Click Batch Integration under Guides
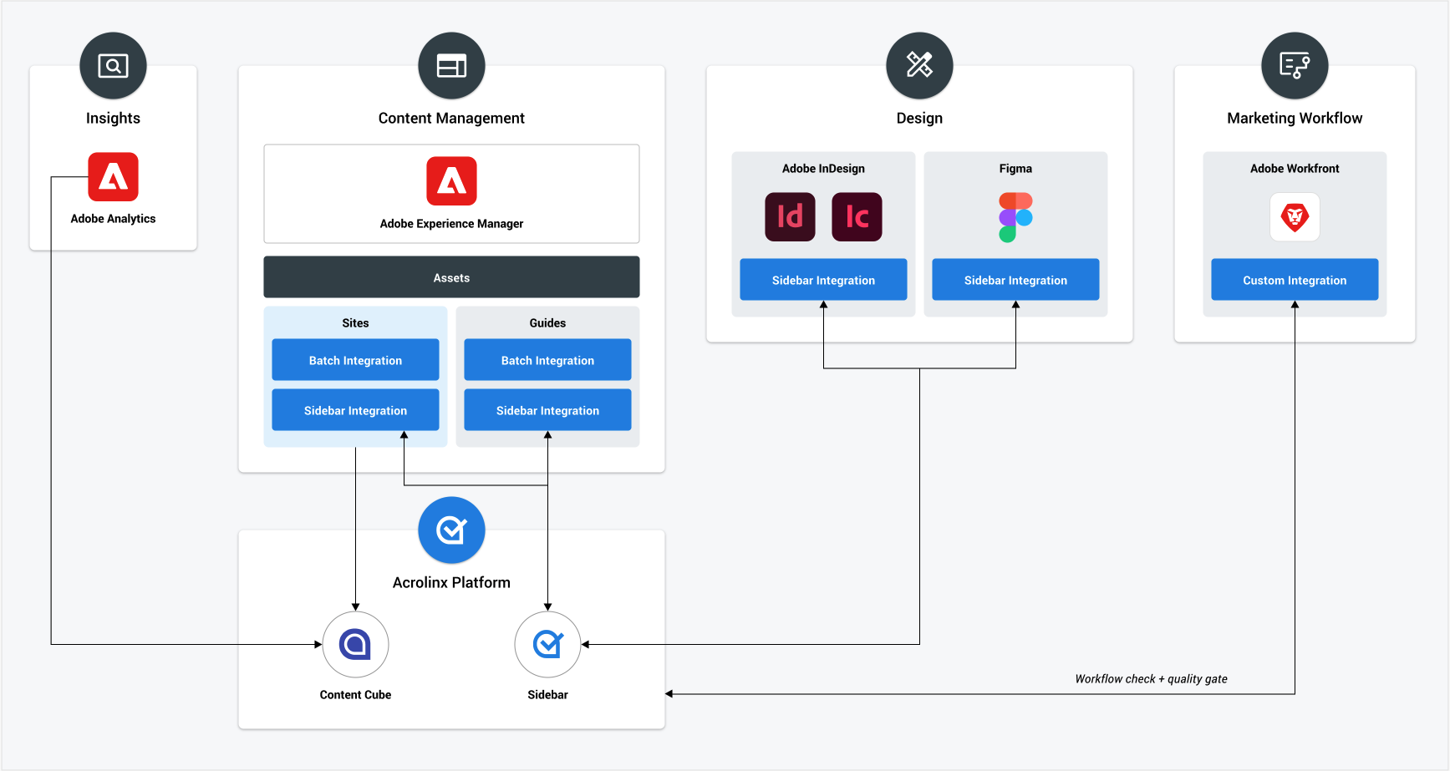This screenshot has height=771, width=1450. tap(547, 360)
